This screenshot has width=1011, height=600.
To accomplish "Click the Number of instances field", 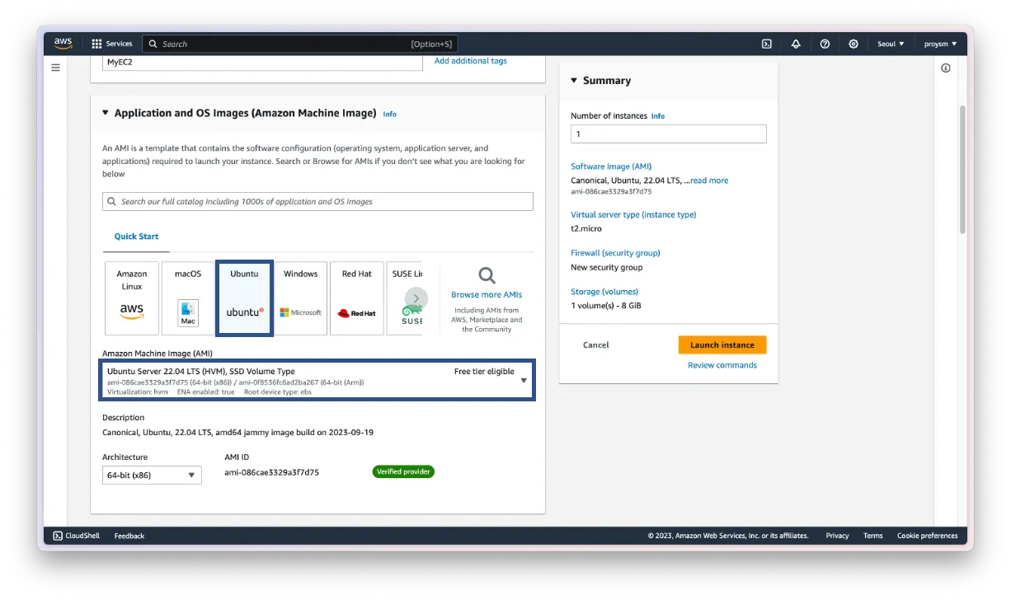I will click(x=669, y=134).
